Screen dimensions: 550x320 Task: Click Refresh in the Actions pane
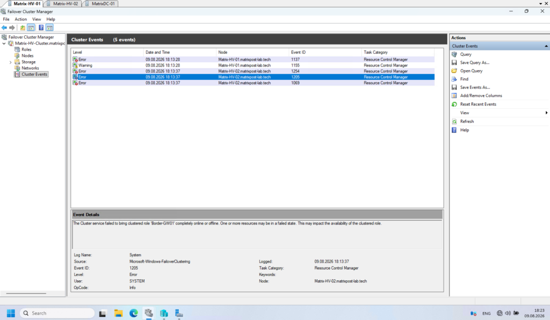coord(467,122)
